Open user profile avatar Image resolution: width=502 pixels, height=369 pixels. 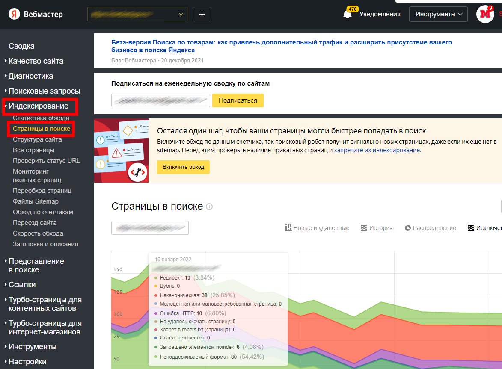(485, 14)
